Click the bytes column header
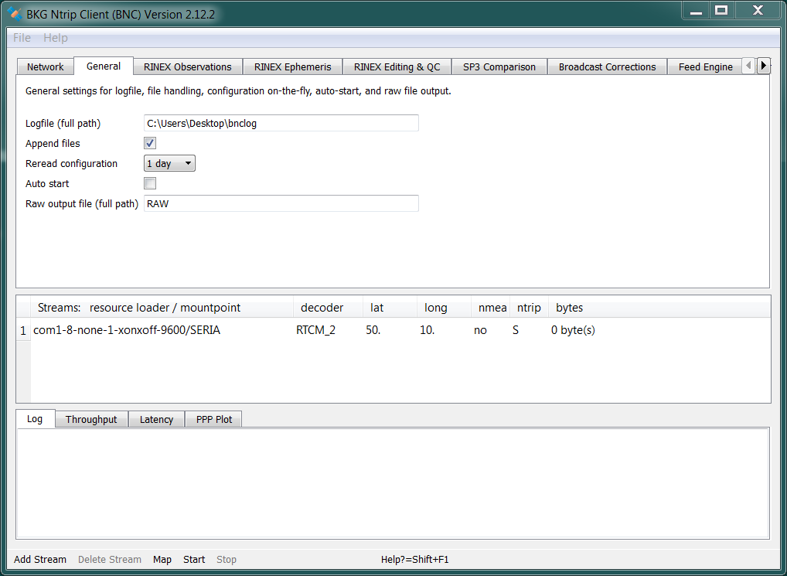Image resolution: width=787 pixels, height=576 pixels. [659, 308]
